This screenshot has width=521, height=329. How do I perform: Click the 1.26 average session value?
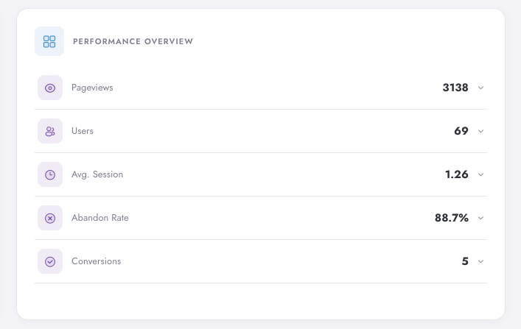click(x=457, y=174)
